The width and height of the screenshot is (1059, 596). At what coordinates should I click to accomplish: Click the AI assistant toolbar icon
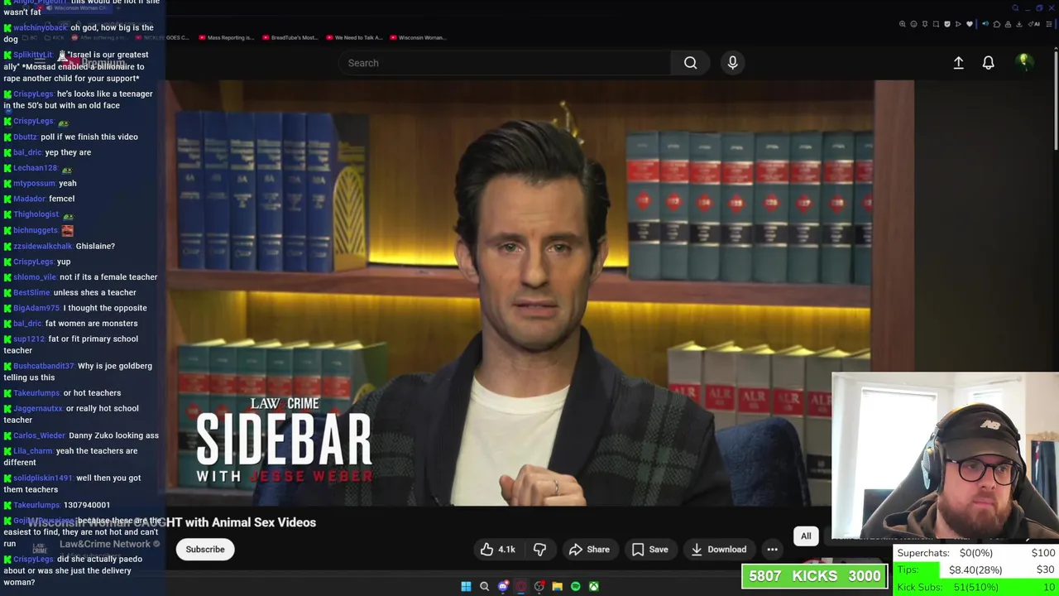click(1034, 24)
